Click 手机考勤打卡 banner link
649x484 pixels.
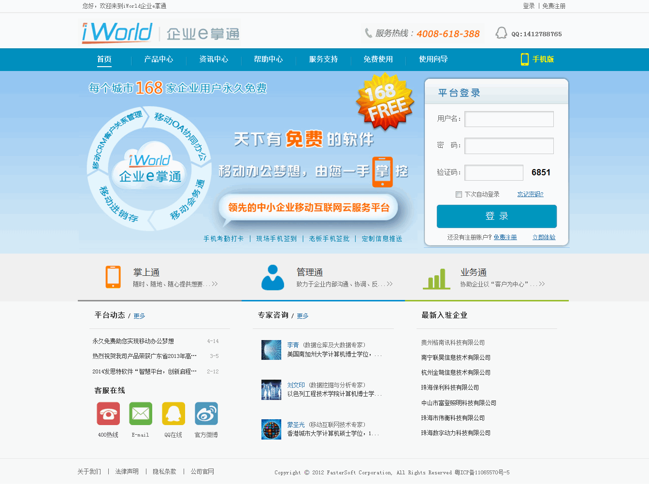click(x=224, y=239)
